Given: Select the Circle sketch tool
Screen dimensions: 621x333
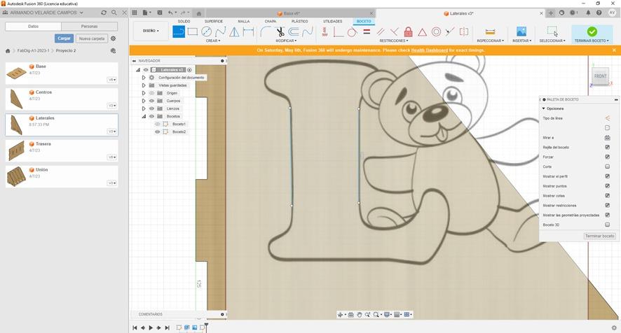Looking at the screenshot, I should tap(206, 31).
